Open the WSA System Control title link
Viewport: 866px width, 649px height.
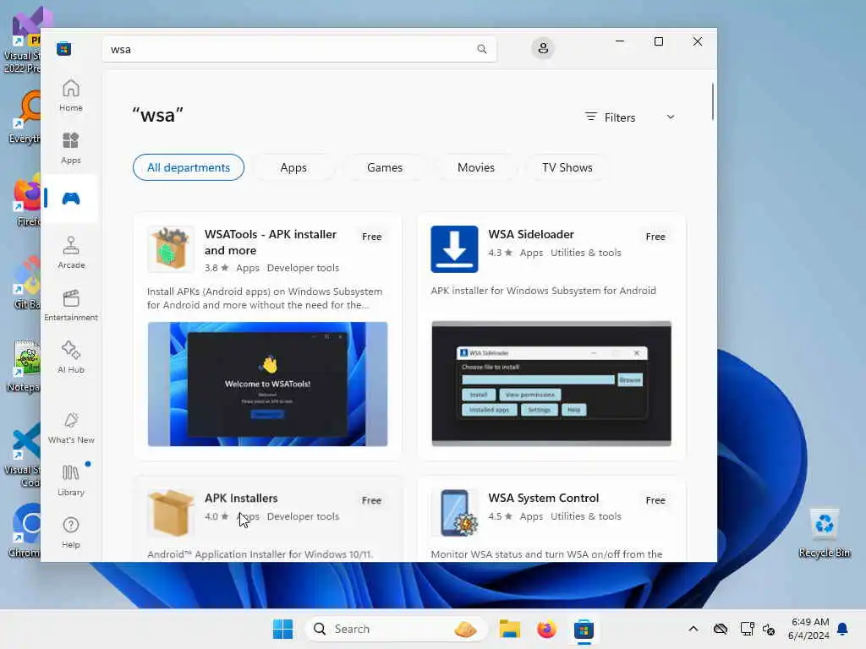tap(544, 498)
